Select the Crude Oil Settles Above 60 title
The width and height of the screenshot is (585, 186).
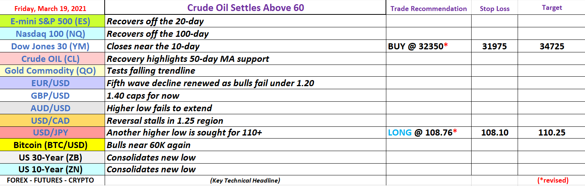245,8
